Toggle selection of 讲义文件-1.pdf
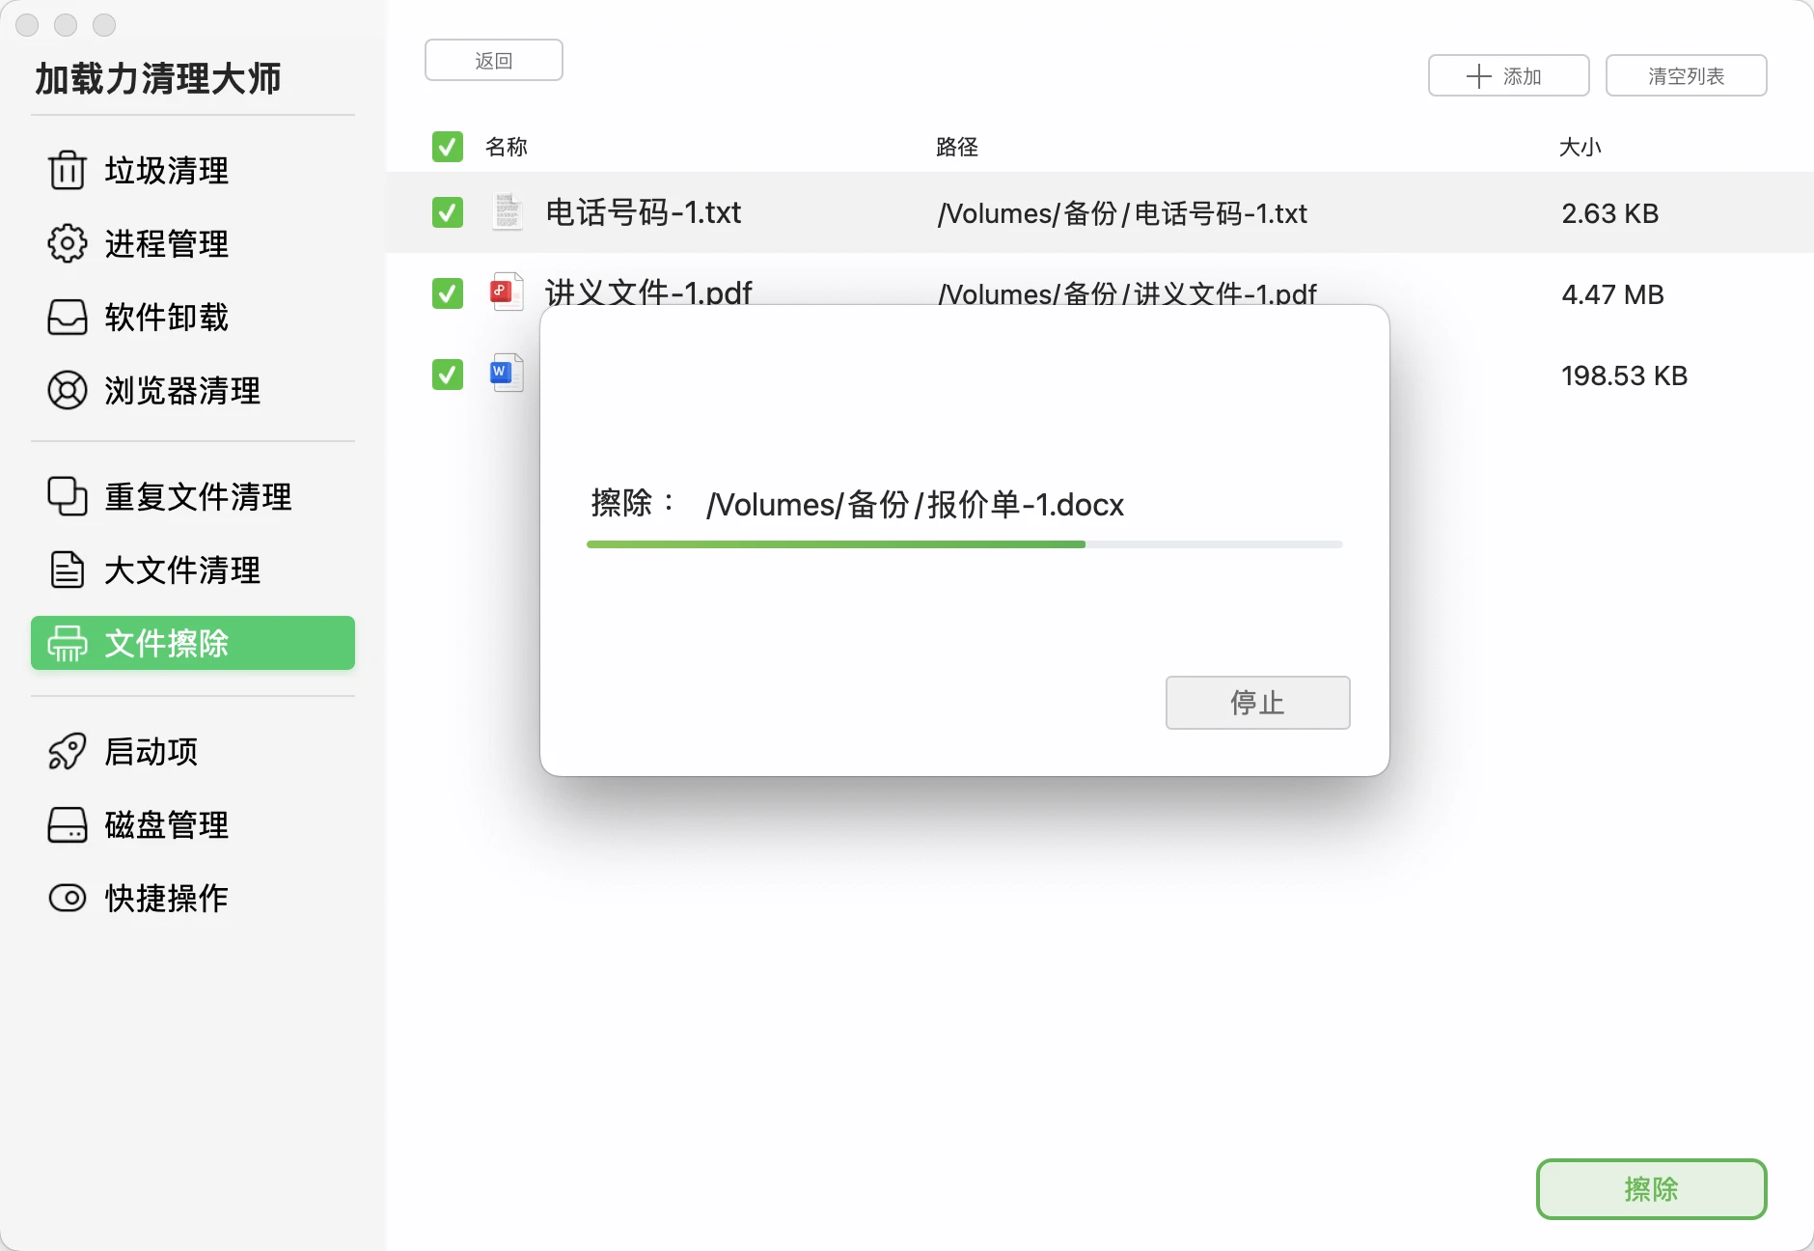Image resolution: width=1814 pixels, height=1251 pixels. [447, 293]
